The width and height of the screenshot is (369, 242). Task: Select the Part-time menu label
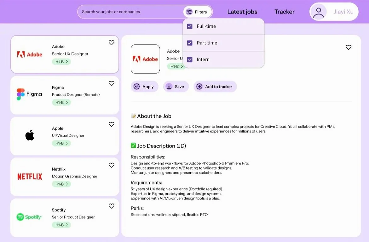(x=207, y=43)
